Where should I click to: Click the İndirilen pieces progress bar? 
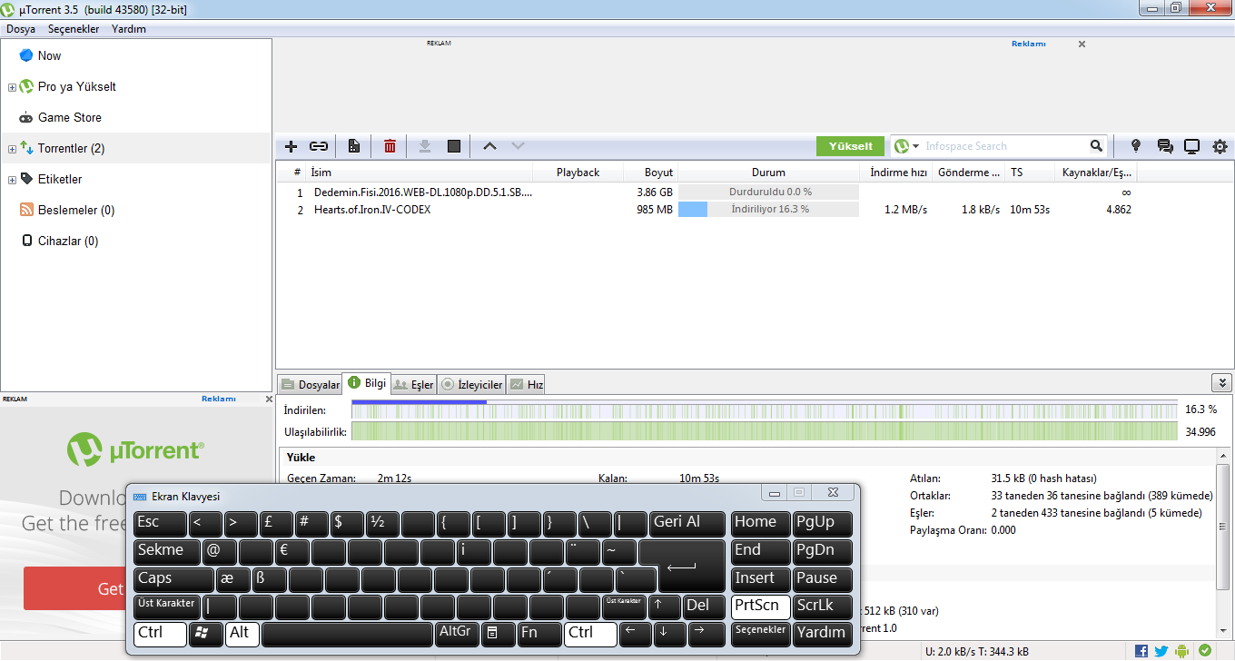pyautogui.click(x=764, y=409)
